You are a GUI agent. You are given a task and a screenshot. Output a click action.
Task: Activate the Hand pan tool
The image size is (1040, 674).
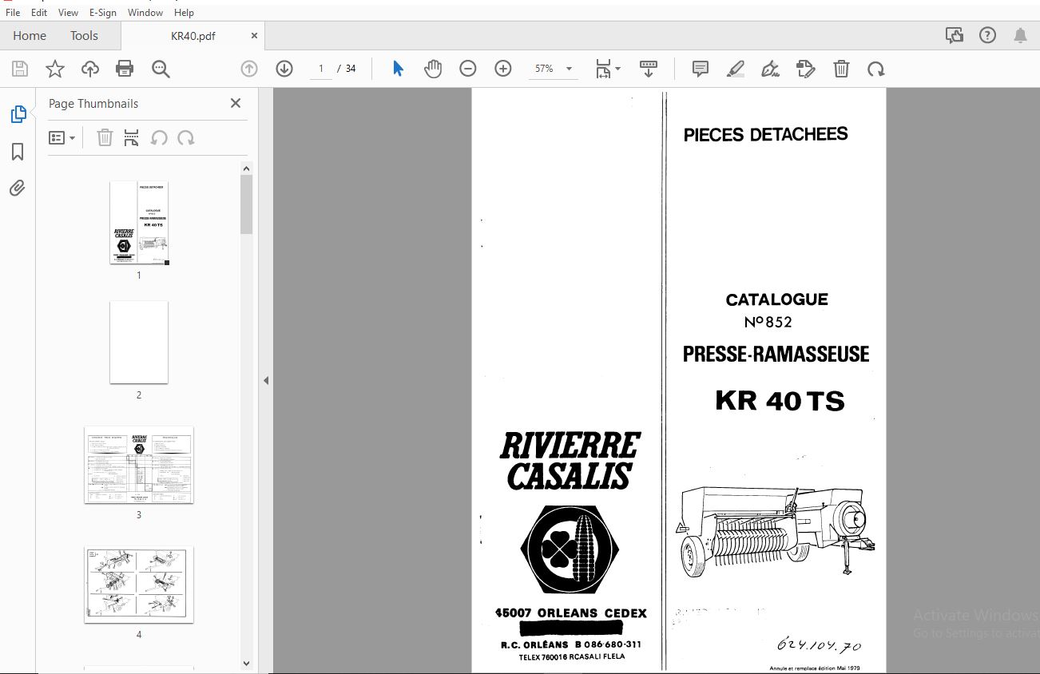click(x=433, y=69)
